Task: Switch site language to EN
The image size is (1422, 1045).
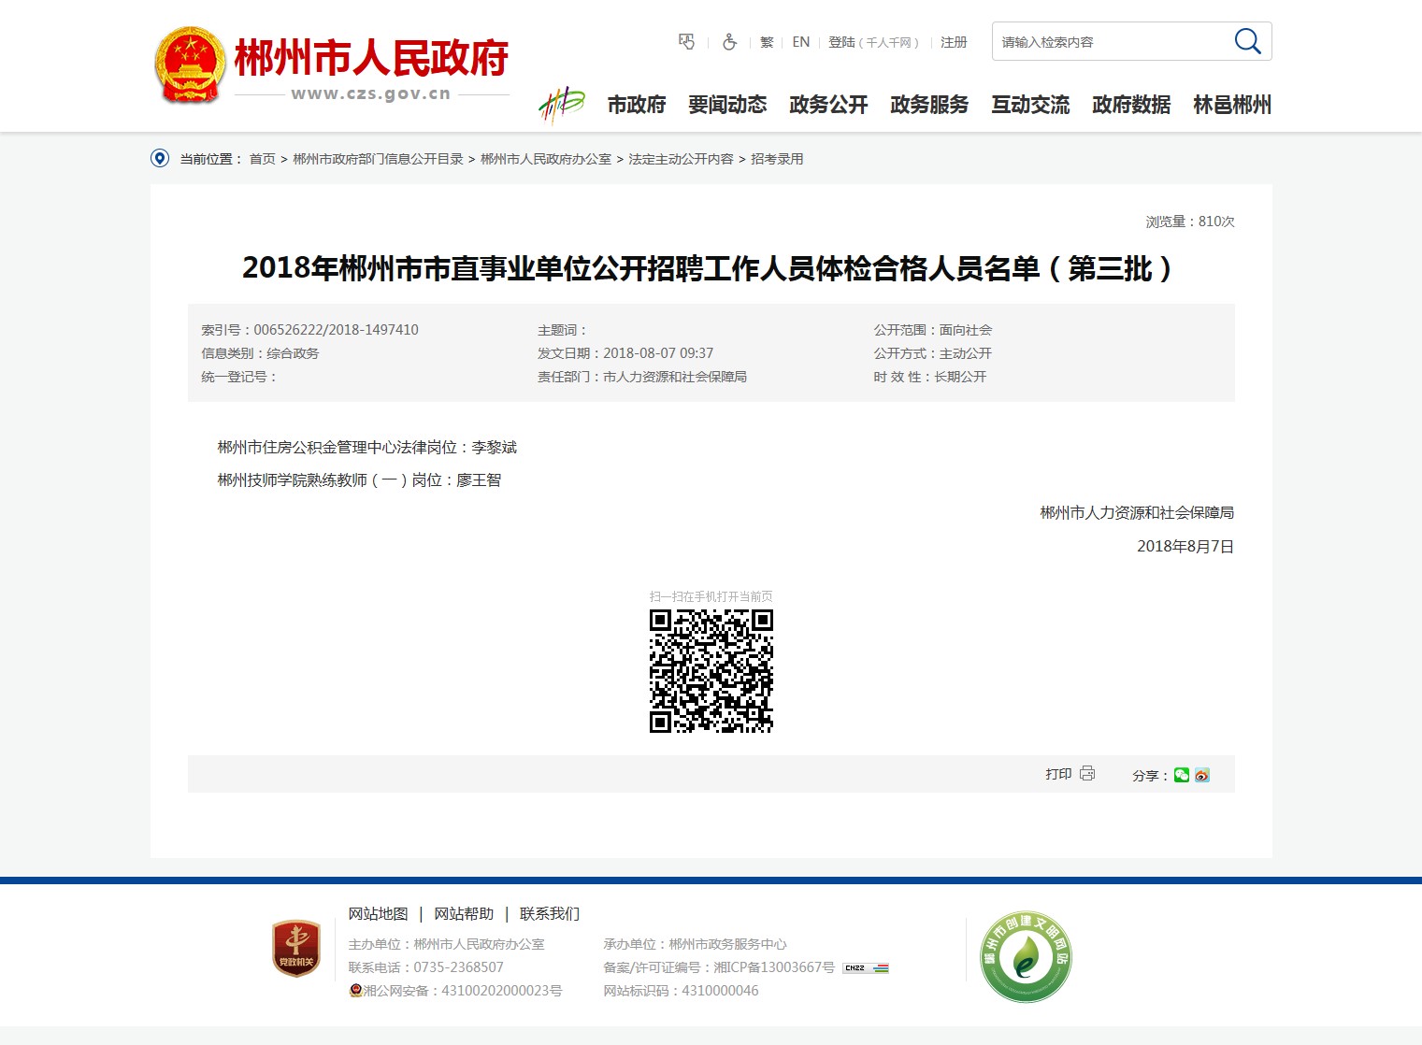Action: point(800,42)
